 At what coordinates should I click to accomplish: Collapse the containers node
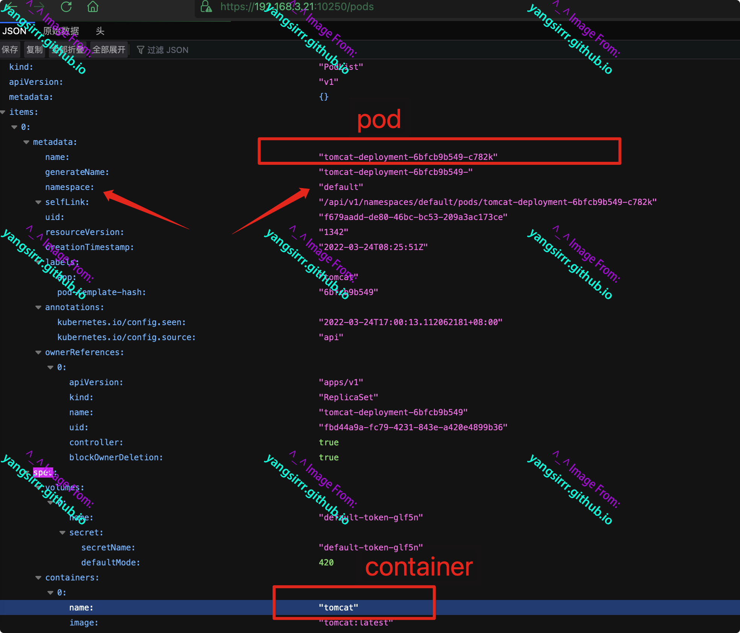coord(38,577)
